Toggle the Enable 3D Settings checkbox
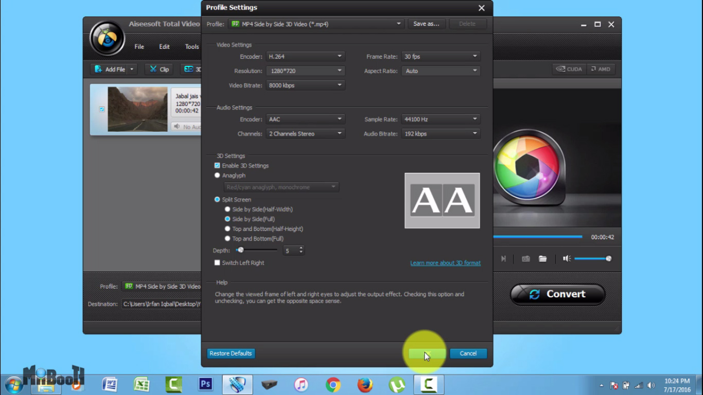The width and height of the screenshot is (703, 395). 217,166
